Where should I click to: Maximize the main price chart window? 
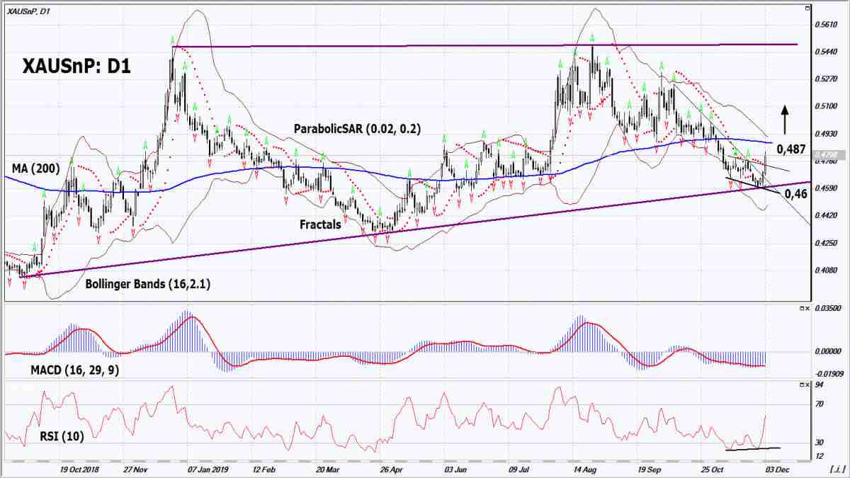(x=807, y=8)
